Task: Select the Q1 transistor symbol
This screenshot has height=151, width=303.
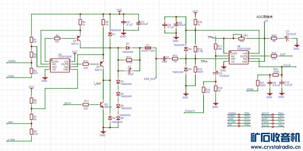Action: [79, 38]
